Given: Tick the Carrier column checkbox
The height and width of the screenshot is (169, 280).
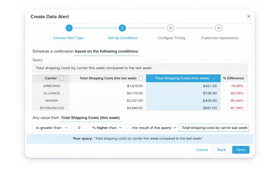Looking at the screenshot, I should (x=62, y=78).
